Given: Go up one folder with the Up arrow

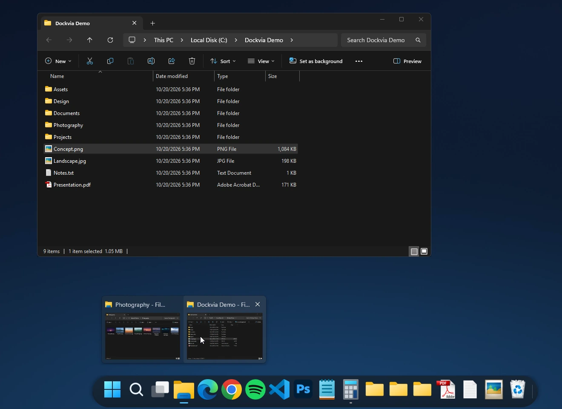Looking at the screenshot, I should click(x=90, y=40).
